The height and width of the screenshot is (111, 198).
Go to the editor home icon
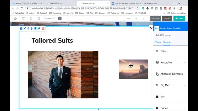[x=15, y=18]
